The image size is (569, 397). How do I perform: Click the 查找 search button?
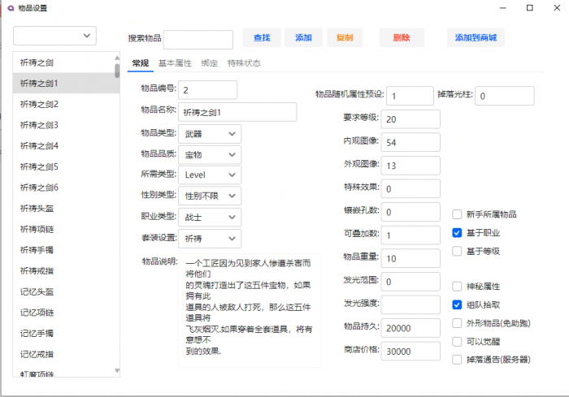262,38
